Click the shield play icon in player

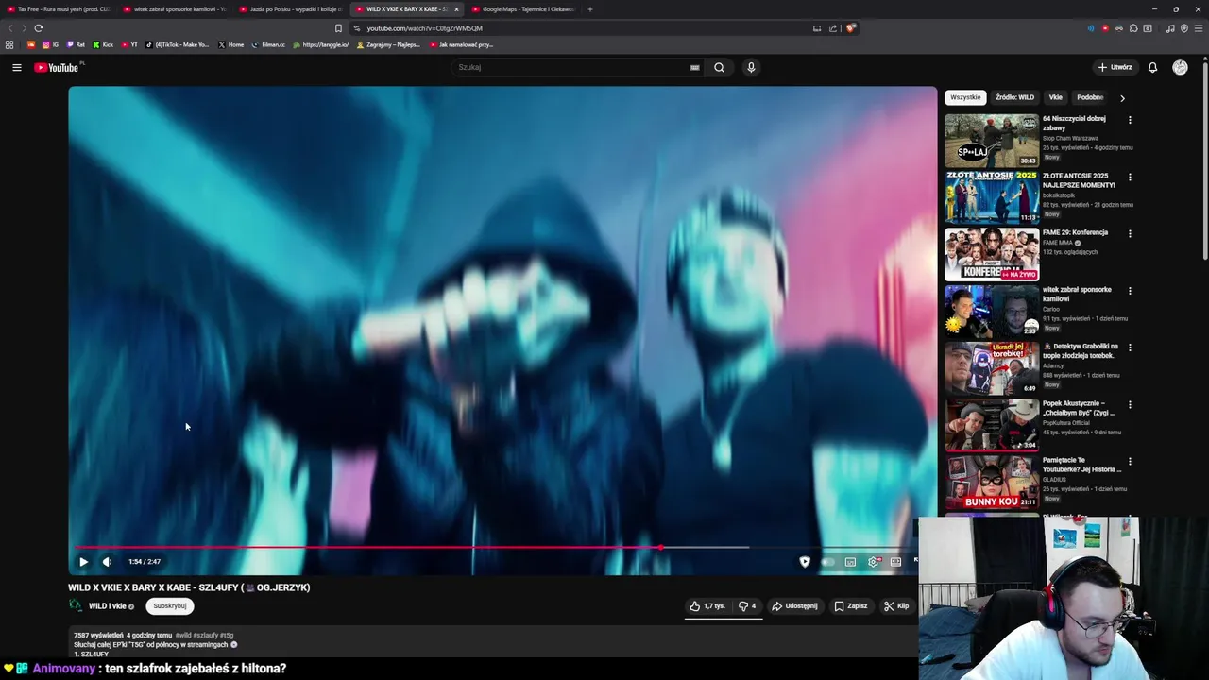point(805,561)
